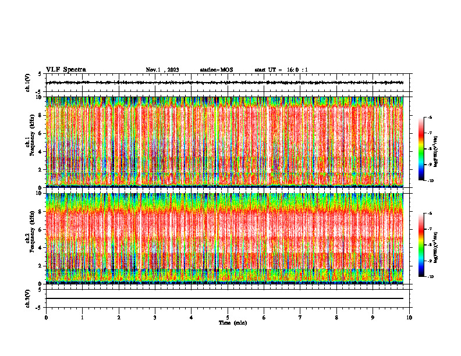Image resolution: width=461 pixels, height=356 pixels.
Task: Click the ch.1 color bar "-10" label
Action: (x=431, y=181)
